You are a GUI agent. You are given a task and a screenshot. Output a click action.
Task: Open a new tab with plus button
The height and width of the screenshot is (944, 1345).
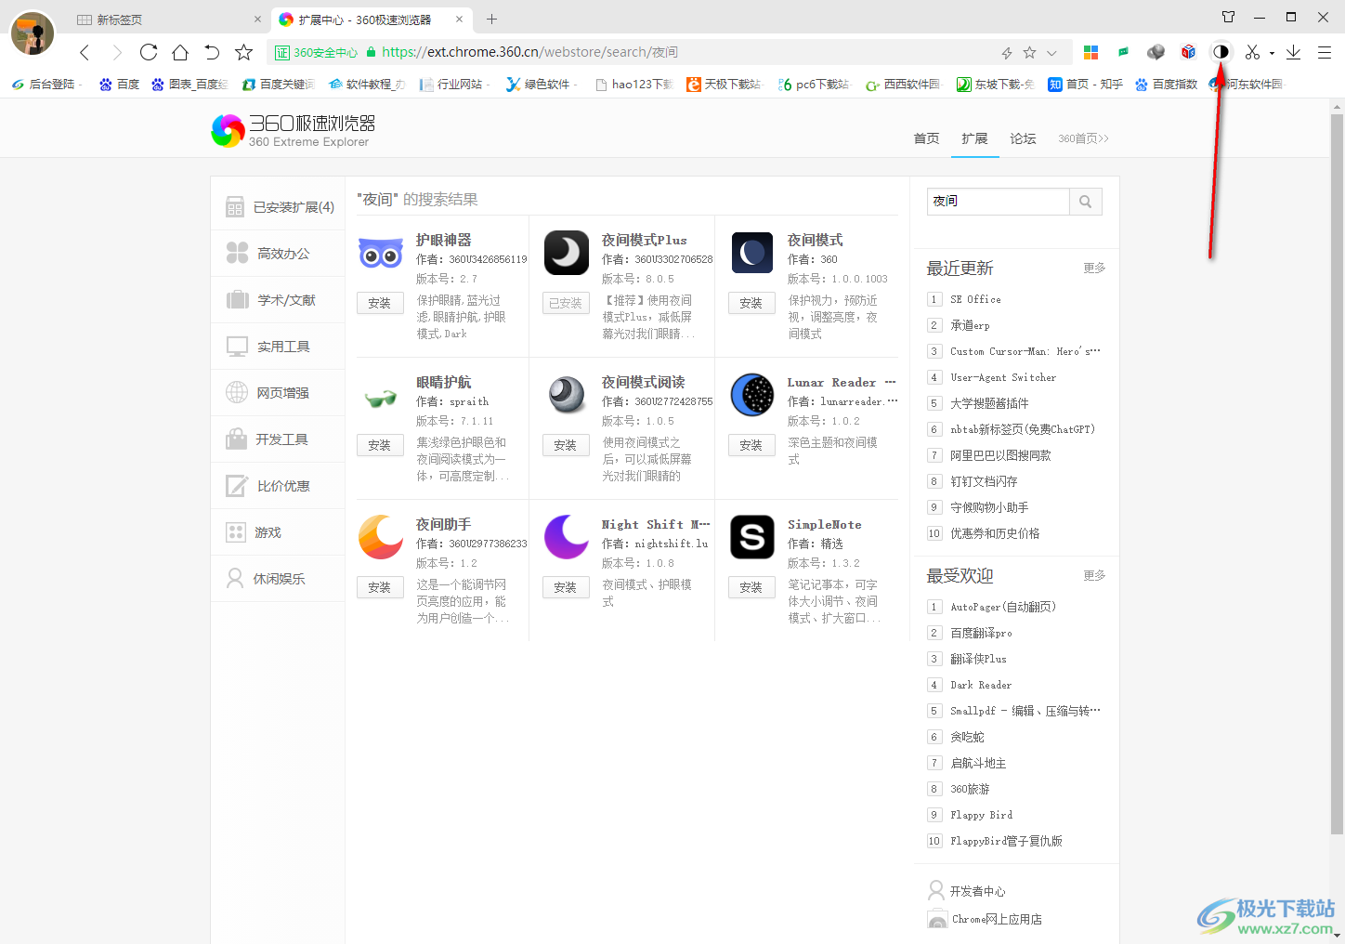point(491,19)
